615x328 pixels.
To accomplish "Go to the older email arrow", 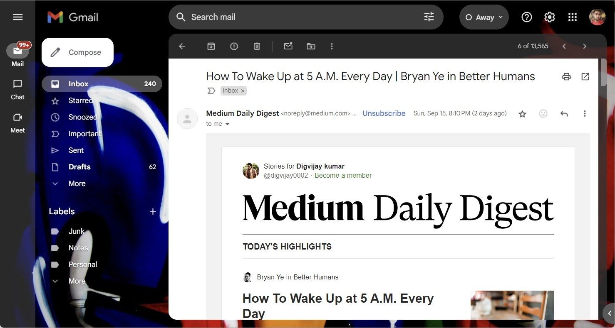I will pos(585,46).
